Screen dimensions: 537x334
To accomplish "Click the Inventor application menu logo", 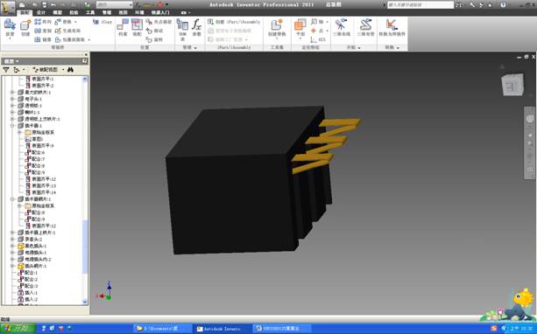I will 8,8.
